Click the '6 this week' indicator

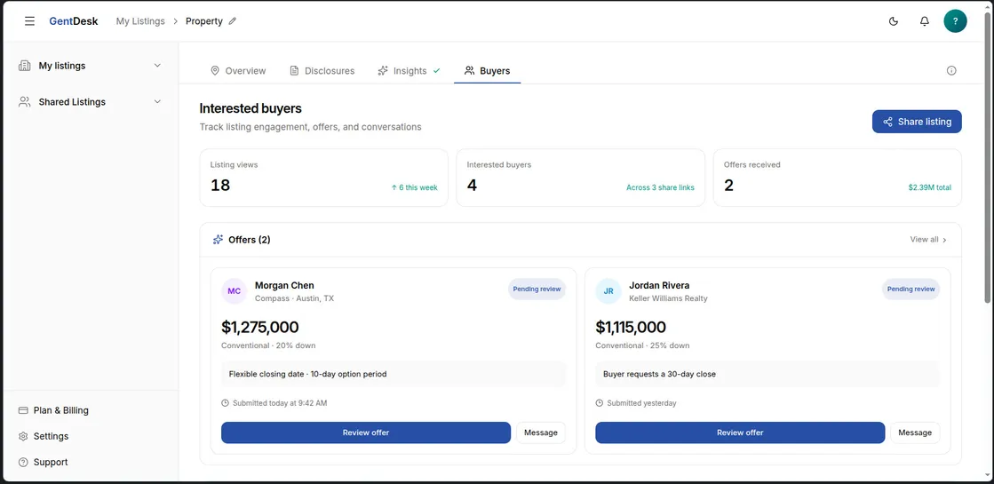[x=415, y=187]
